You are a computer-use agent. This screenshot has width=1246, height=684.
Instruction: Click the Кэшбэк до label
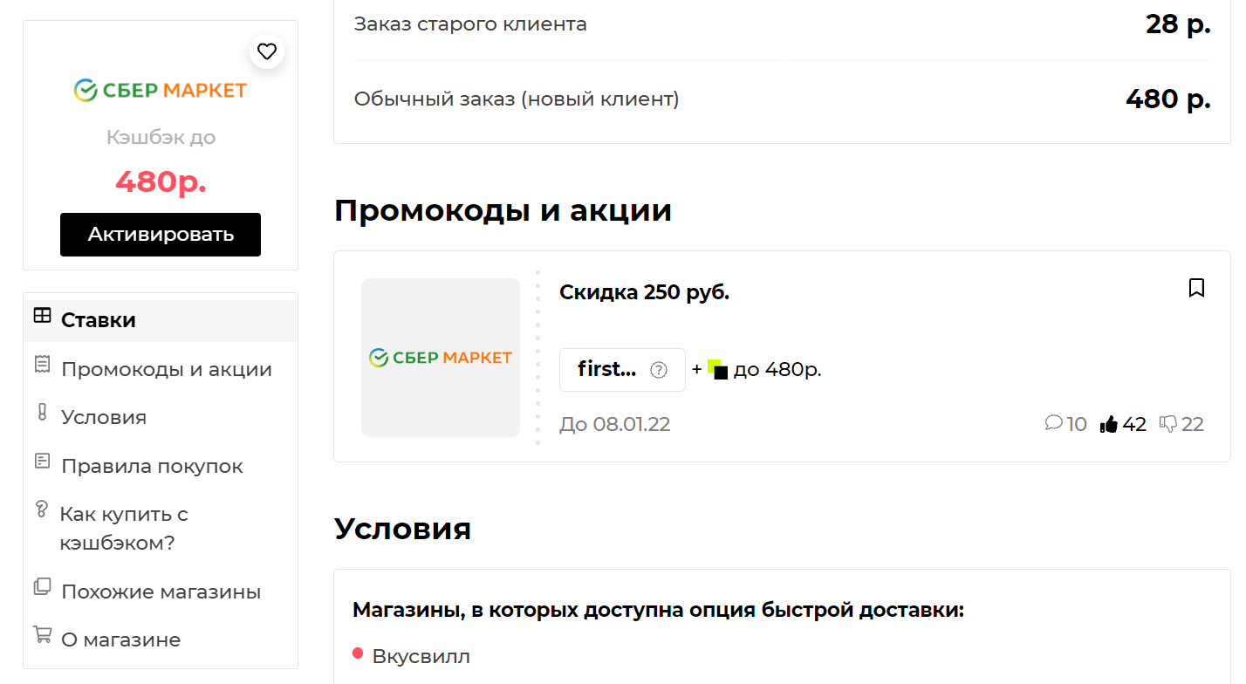click(x=161, y=137)
